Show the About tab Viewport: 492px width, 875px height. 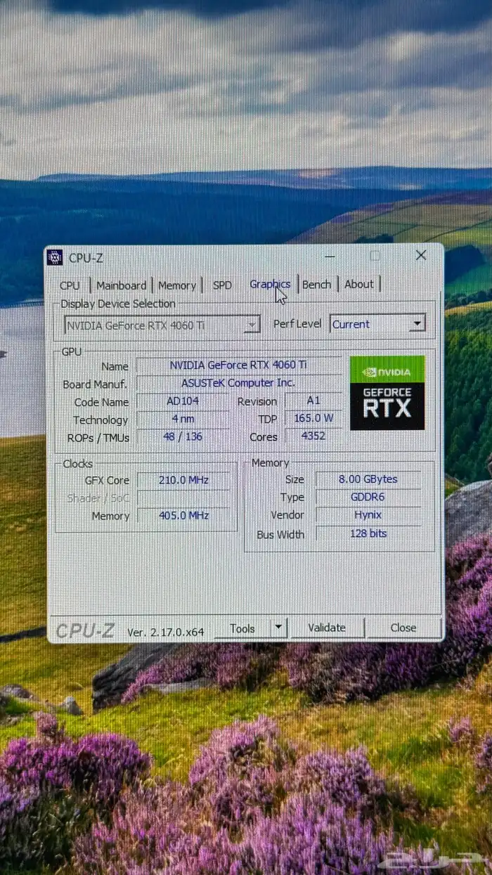pyautogui.click(x=359, y=285)
